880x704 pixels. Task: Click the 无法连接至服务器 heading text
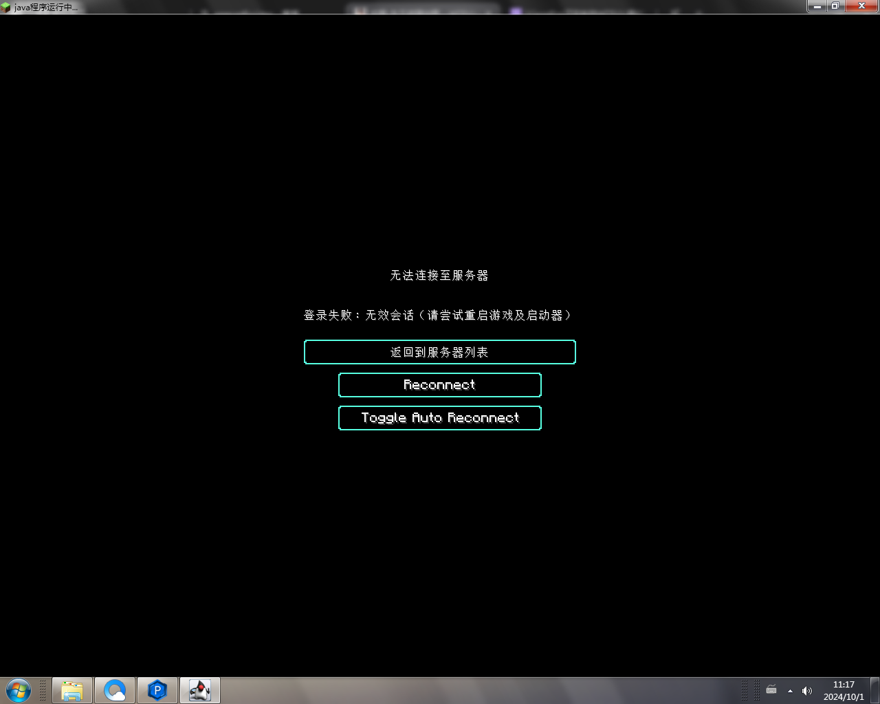tap(439, 275)
